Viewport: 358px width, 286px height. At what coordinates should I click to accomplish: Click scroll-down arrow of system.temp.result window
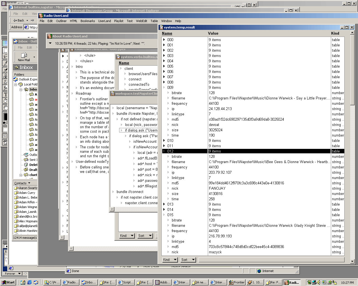click(x=352, y=261)
